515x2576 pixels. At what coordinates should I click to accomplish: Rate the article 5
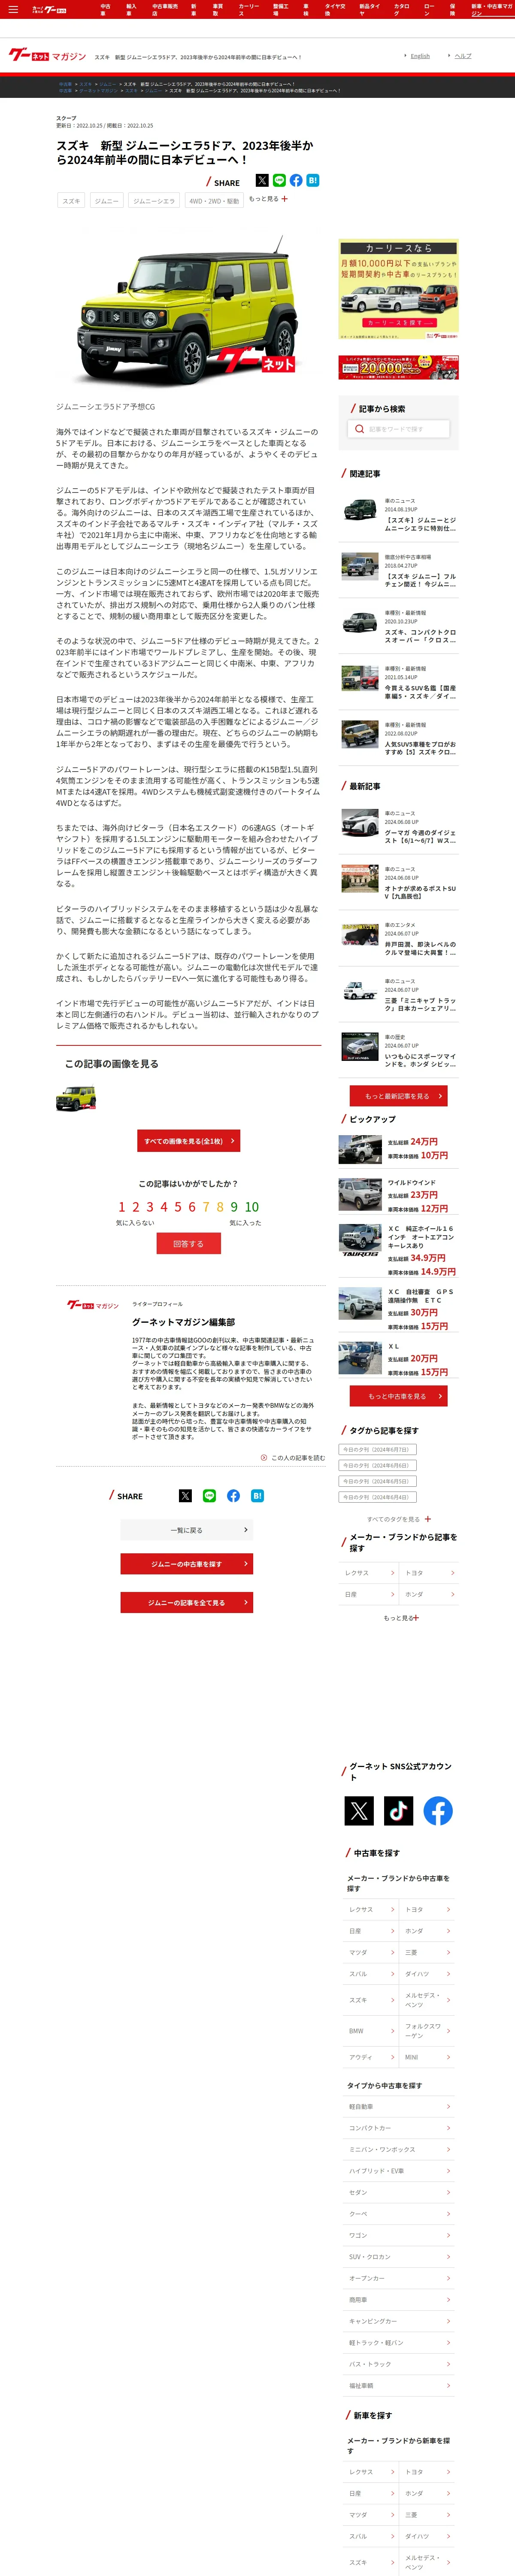tap(178, 1207)
